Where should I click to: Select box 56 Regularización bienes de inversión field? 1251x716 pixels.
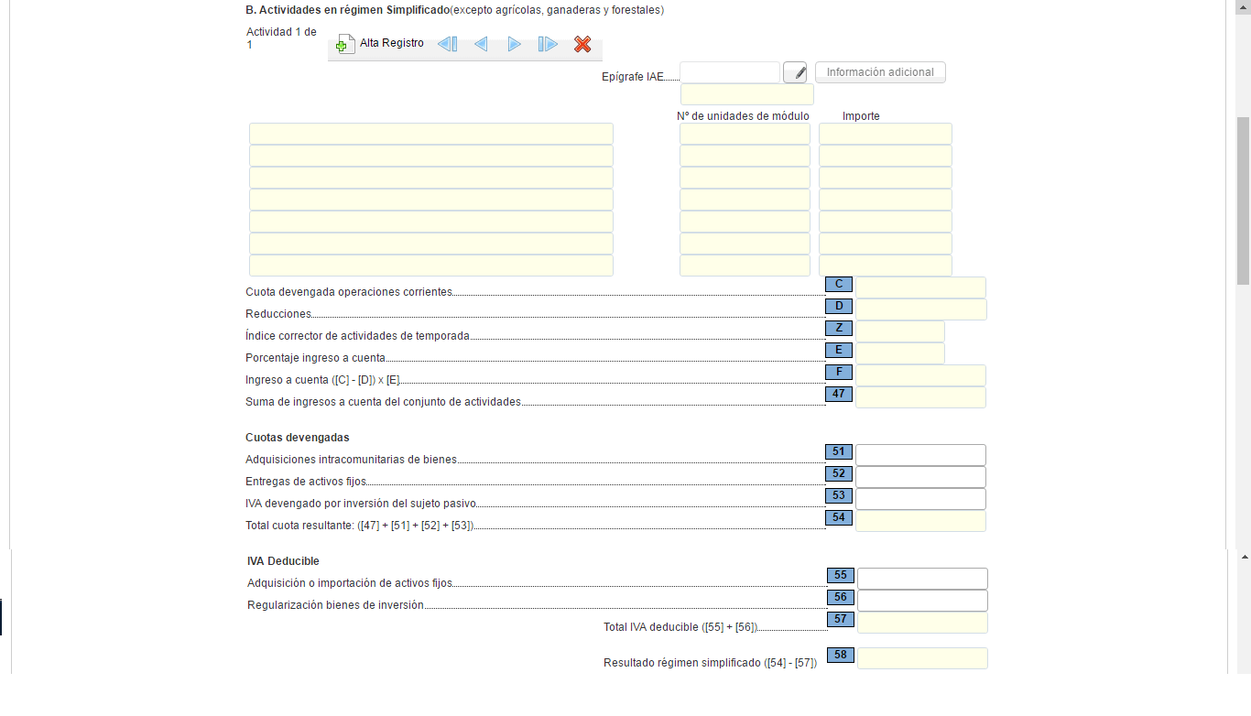click(x=922, y=601)
